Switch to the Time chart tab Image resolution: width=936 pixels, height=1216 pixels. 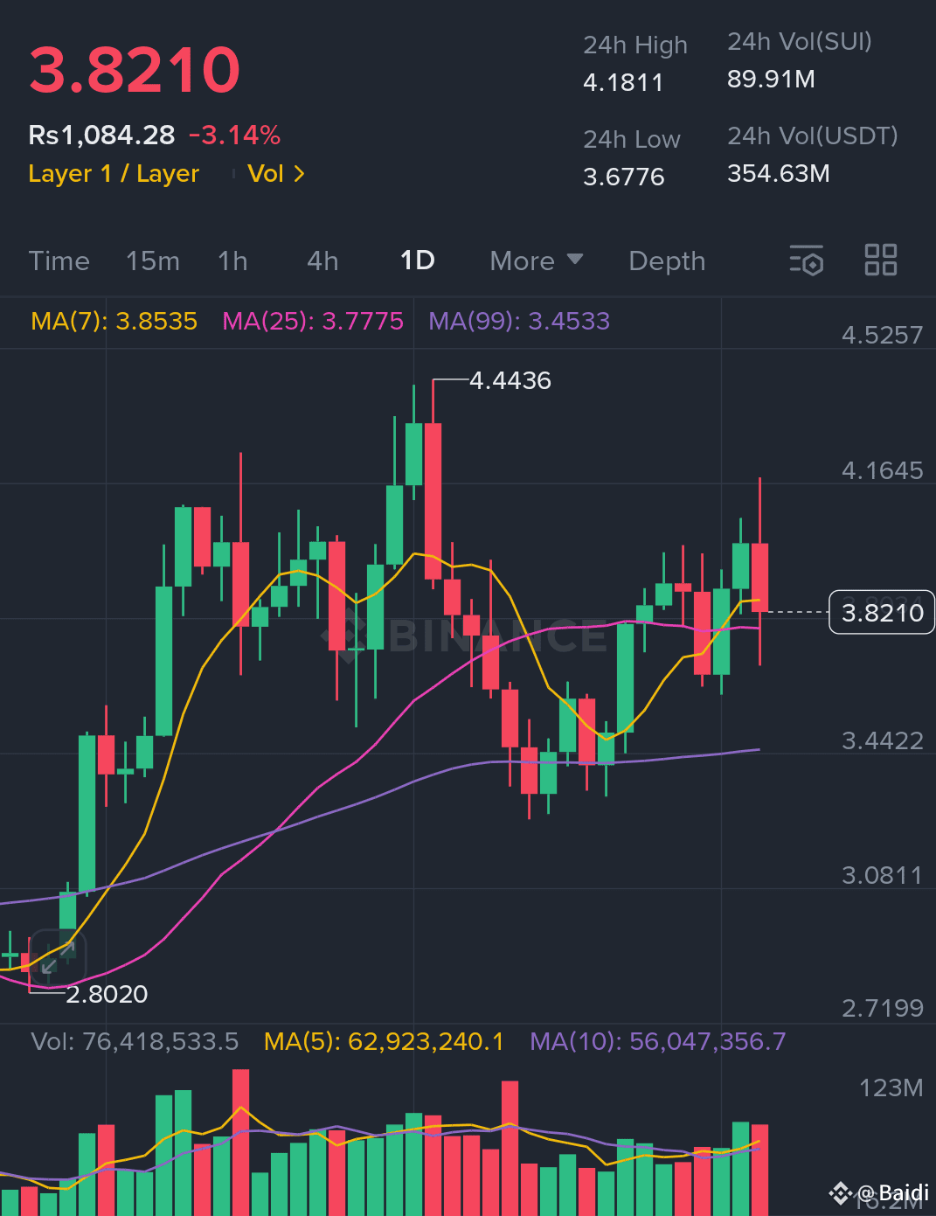(x=59, y=261)
